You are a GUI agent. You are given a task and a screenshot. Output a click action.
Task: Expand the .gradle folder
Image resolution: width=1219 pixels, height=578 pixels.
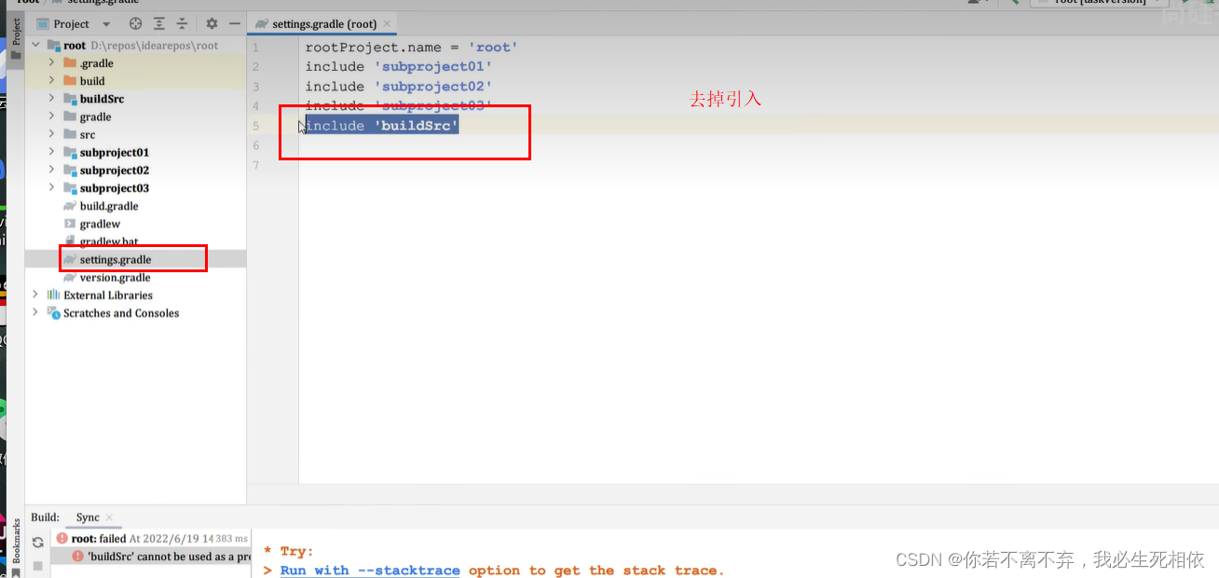pyautogui.click(x=53, y=63)
